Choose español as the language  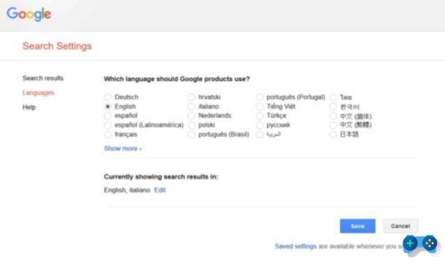(108, 116)
